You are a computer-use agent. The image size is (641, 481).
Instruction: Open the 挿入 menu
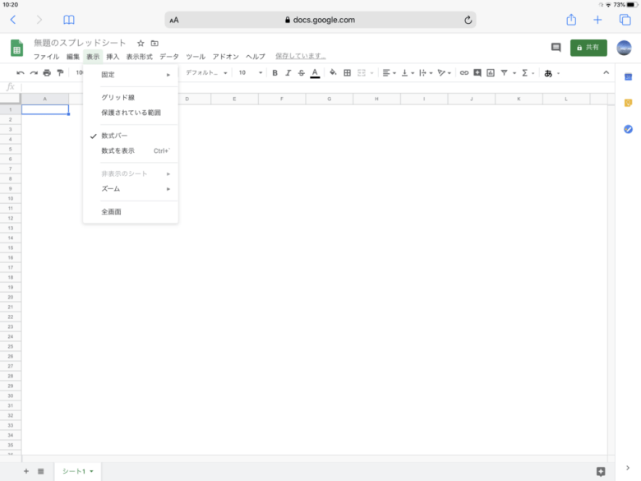(113, 57)
